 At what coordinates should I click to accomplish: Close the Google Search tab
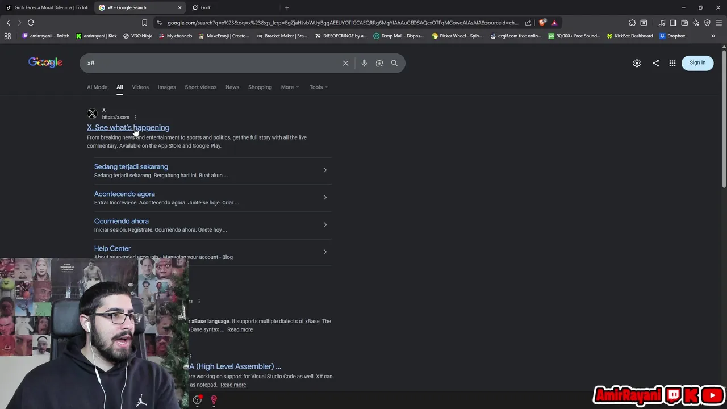click(180, 7)
